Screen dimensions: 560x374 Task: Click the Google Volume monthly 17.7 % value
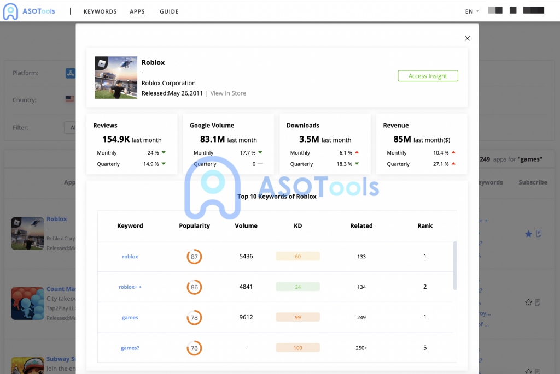pyautogui.click(x=248, y=152)
